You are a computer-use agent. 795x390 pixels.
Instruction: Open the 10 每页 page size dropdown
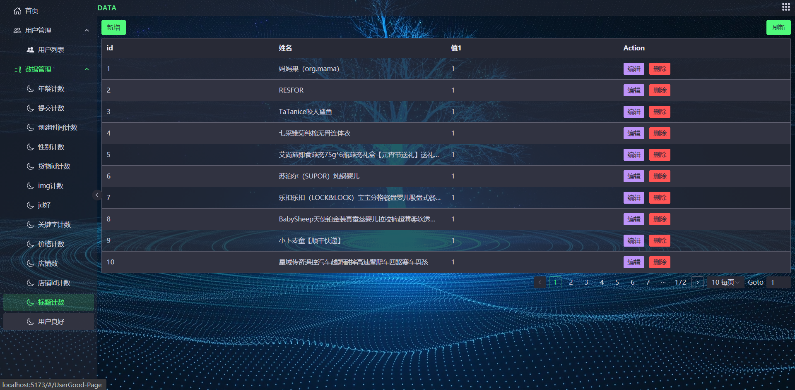click(x=725, y=282)
